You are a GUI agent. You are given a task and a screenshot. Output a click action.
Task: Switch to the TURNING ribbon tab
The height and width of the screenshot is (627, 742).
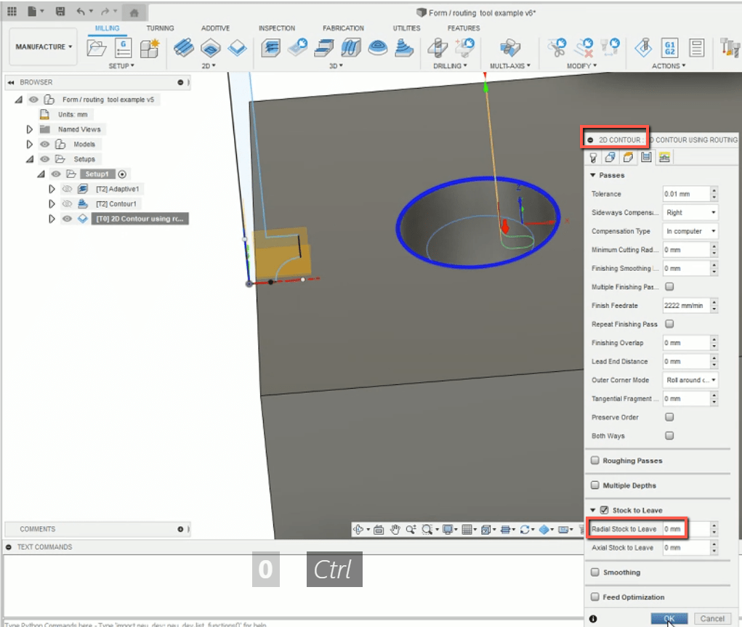pyautogui.click(x=161, y=28)
